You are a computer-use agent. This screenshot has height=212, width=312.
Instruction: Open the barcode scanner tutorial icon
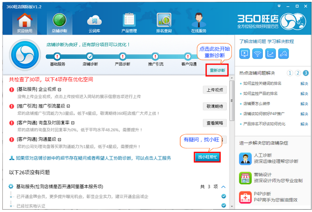283,53
